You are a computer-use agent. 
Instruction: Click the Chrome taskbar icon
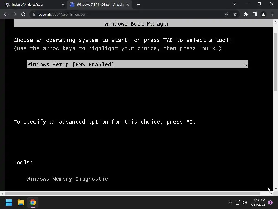pos(33,202)
